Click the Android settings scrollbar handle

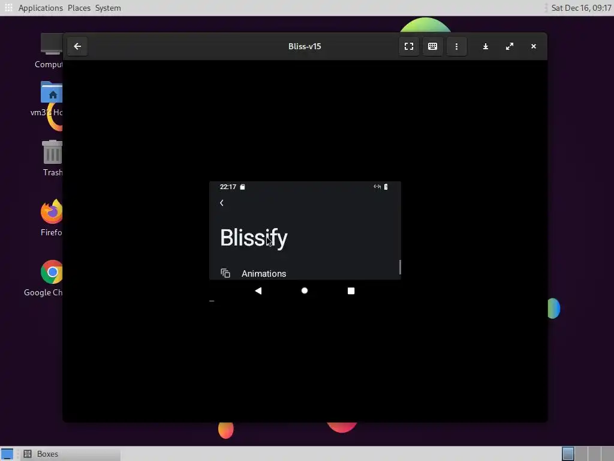pos(400,267)
